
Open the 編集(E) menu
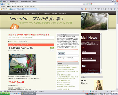pyautogui.click(x=9, y=6)
